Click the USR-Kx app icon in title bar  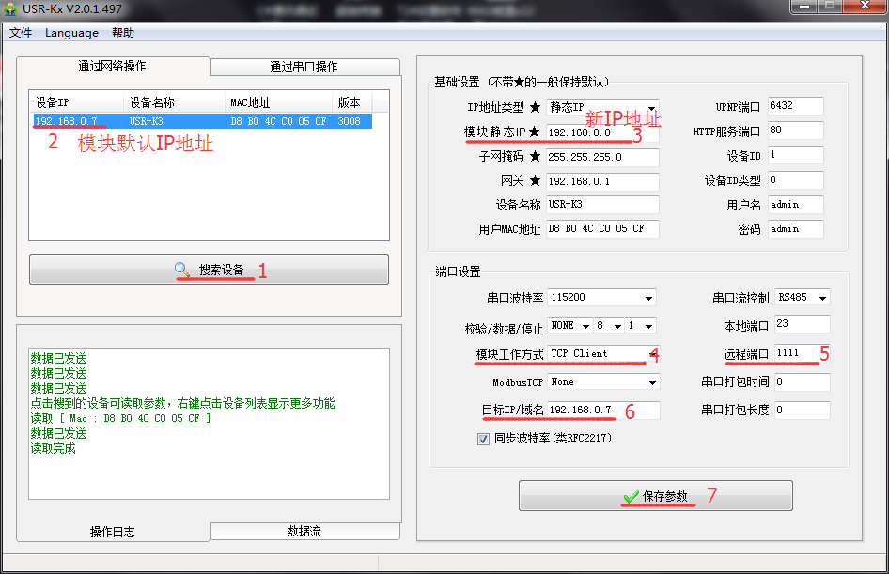[x=11, y=8]
